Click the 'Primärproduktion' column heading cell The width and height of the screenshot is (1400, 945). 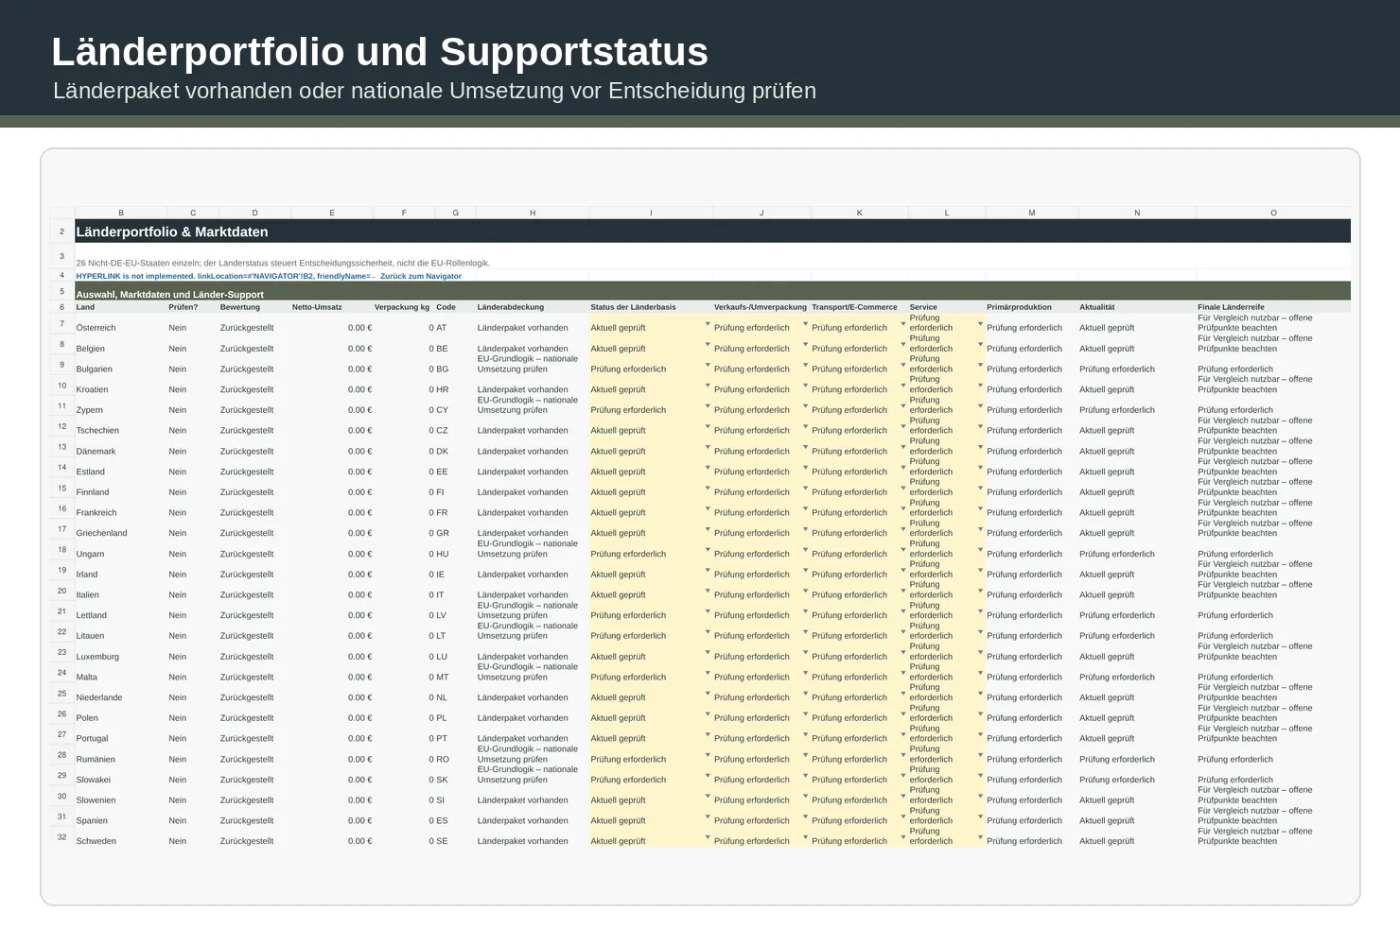[x=1031, y=307]
